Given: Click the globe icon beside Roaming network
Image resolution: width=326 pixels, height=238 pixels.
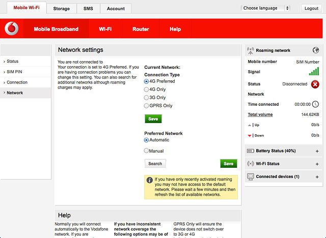Looking at the screenshot, I should click(316, 50).
